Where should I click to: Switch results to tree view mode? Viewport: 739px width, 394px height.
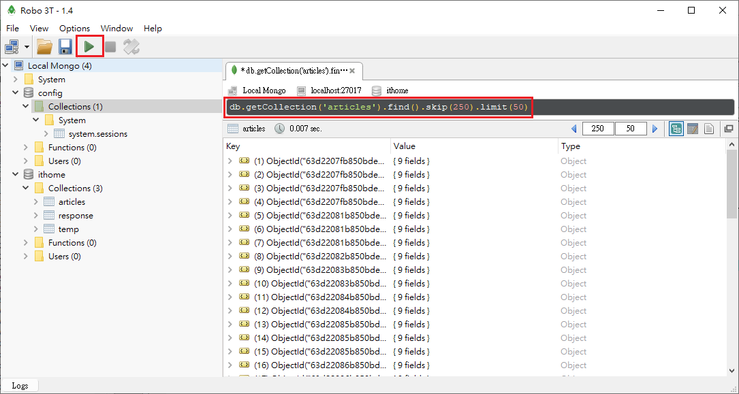coord(676,129)
